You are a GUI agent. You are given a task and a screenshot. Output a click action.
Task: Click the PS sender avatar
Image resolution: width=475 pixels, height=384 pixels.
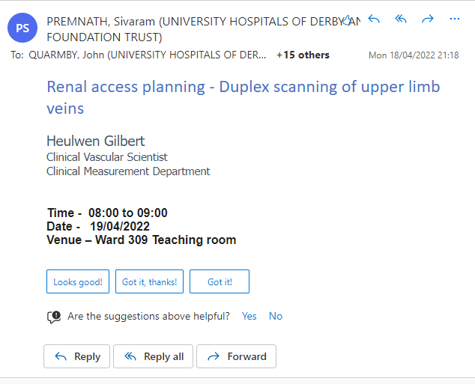(23, 28)
